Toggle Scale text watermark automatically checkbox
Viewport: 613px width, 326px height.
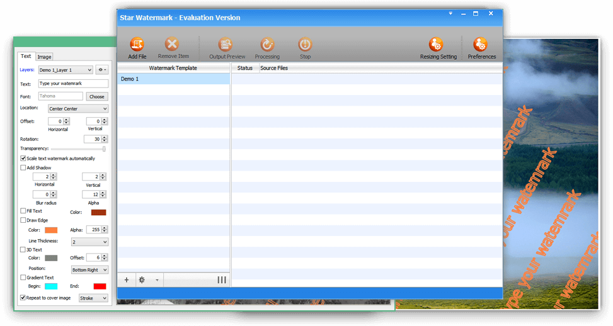pyautogui.click(x=23, y=159)
